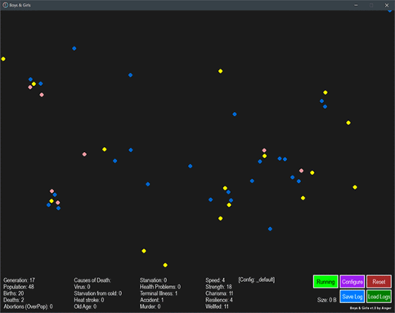The width and height of the screenshot is (395, 313).
Task: Open the purple Configure button
Action: pyautogui.click(x=352, y=282)
